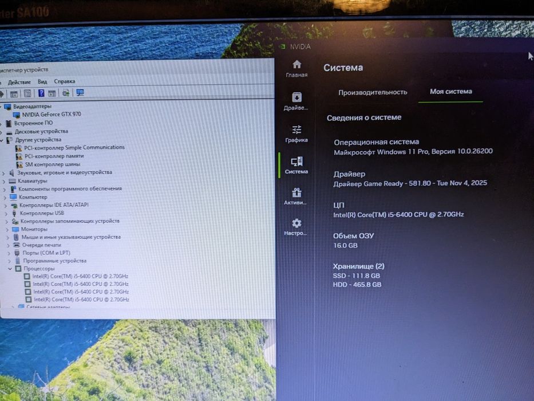Click the HDD - 465.8 GB storage entry
Image resolution: width=534 pixels, height=401 pixels.
coord(357,285)
